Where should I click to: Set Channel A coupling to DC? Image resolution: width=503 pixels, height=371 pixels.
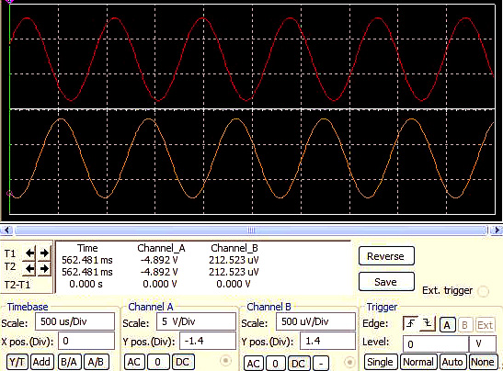(183, 362)
